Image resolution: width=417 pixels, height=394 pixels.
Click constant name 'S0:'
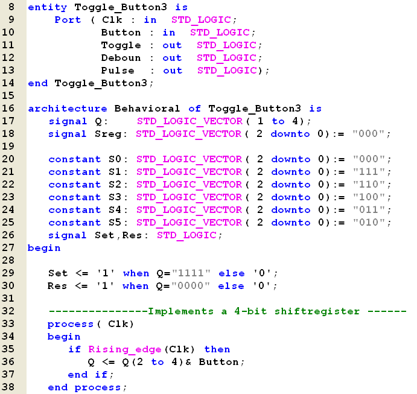coord(118,159)
